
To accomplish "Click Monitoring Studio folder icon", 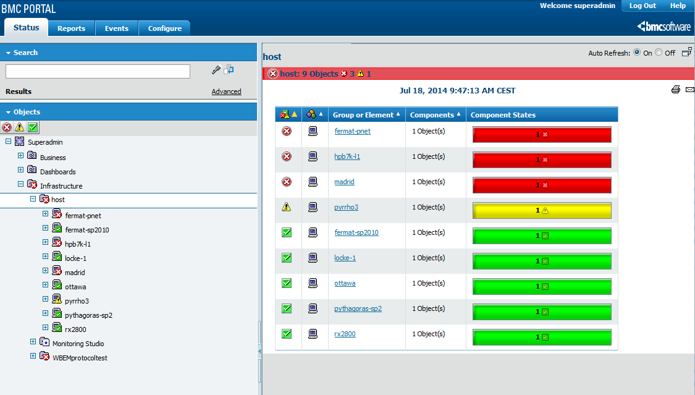I will click(x=44, y=342).
